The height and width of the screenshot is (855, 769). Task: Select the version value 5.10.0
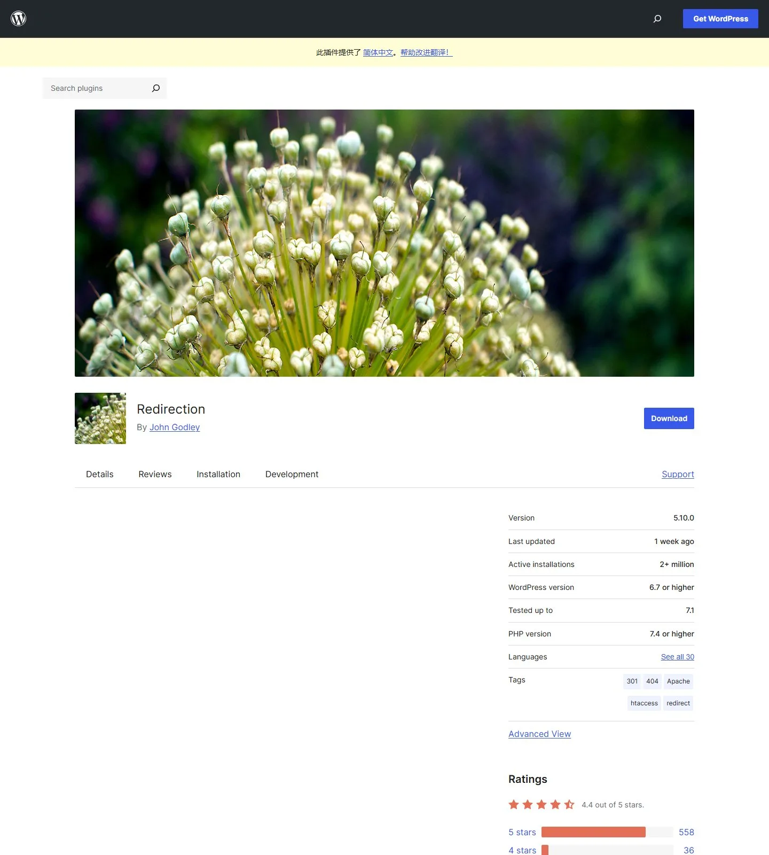coord(684,518)
